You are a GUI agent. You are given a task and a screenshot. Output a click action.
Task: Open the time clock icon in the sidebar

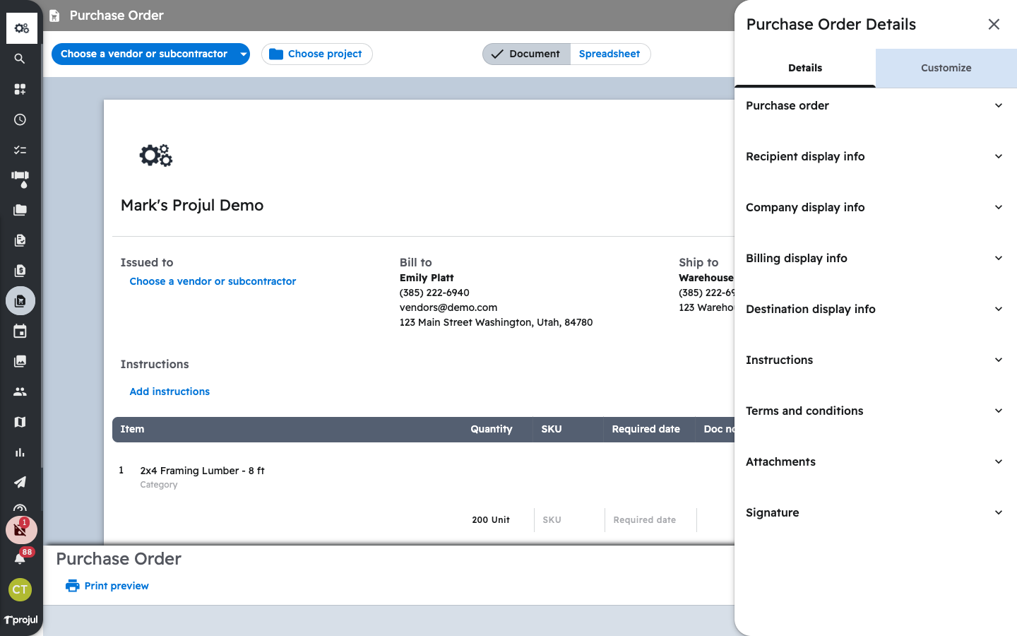20,119
